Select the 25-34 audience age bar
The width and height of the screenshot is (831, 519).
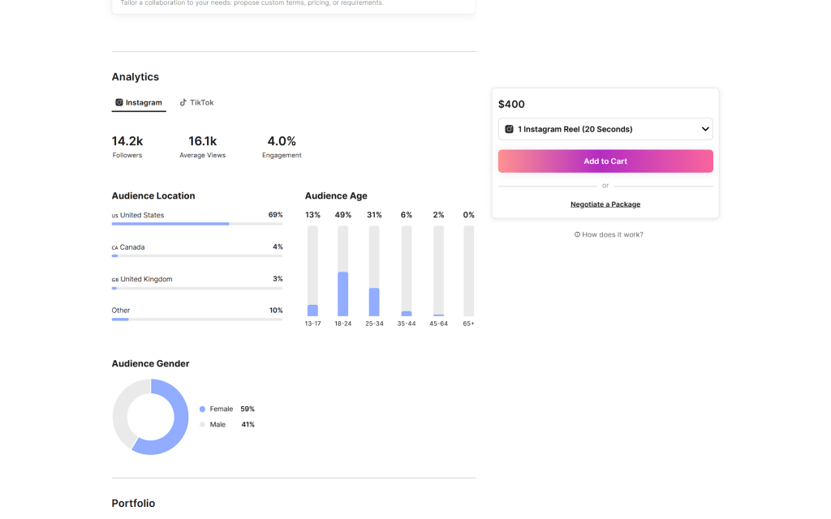pos(374,302)
